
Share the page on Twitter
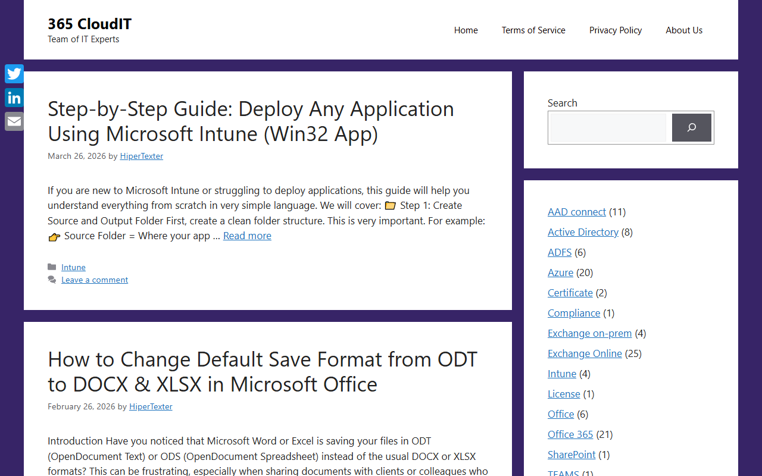click(x=14, y=74)
